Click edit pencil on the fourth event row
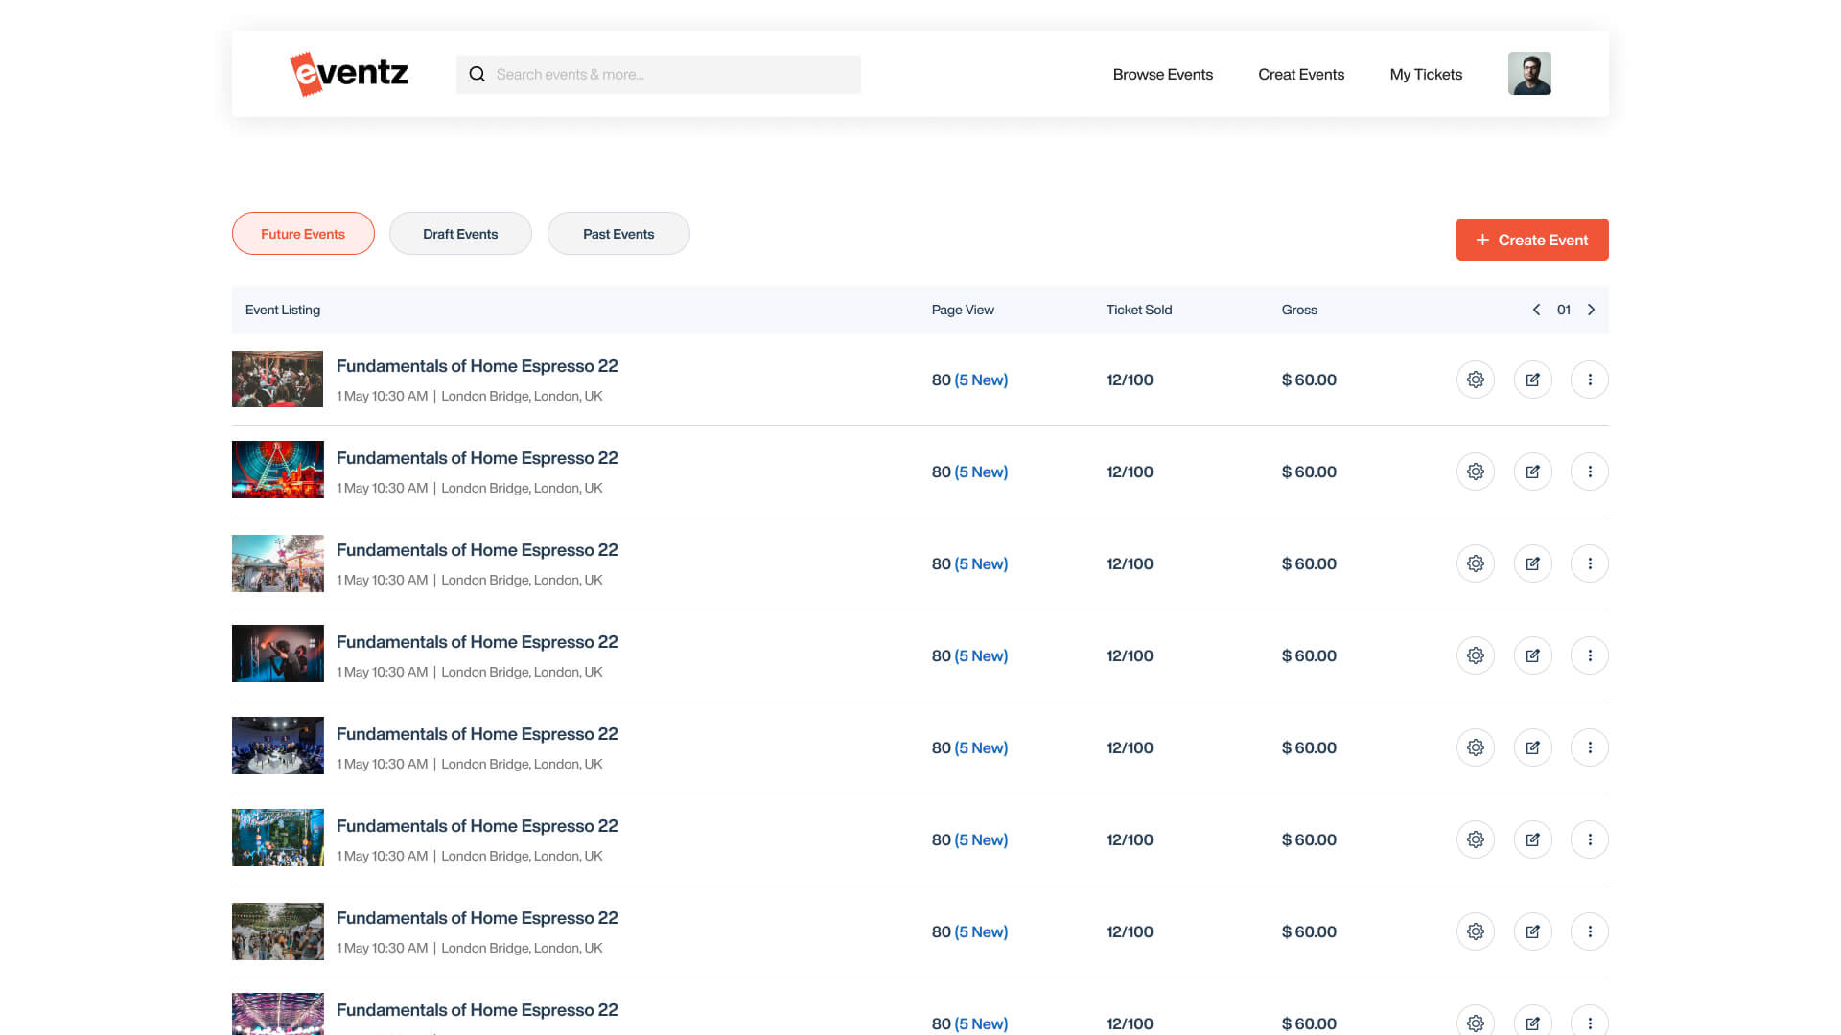This screenshot has height=1035, width=1841. point(1532,655)
